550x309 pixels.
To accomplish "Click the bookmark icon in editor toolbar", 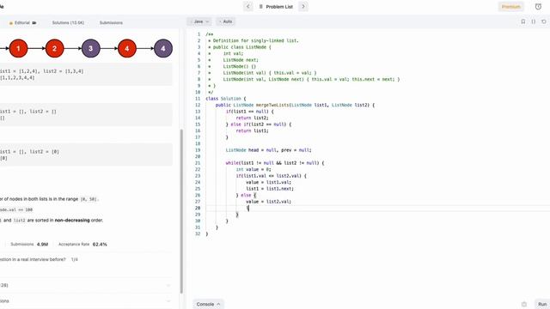I will click(x=523, y=21).
